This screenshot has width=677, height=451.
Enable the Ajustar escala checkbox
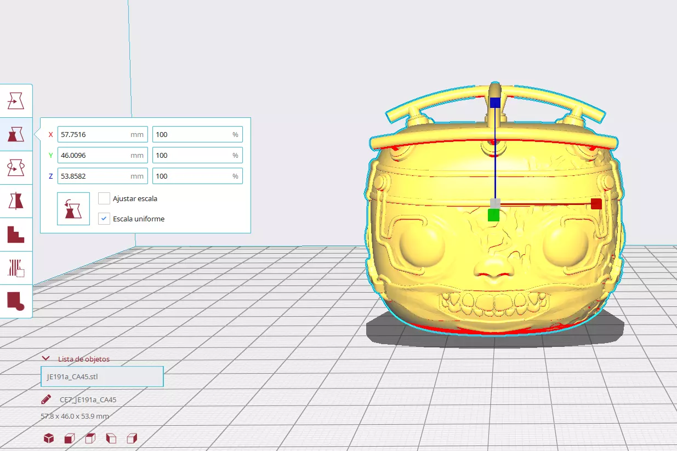[104, 198]
